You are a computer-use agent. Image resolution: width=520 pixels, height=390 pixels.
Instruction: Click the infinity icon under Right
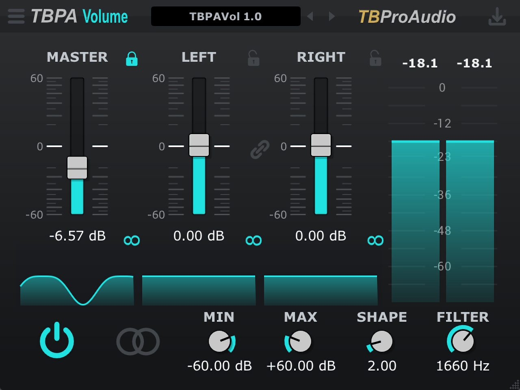375,240
